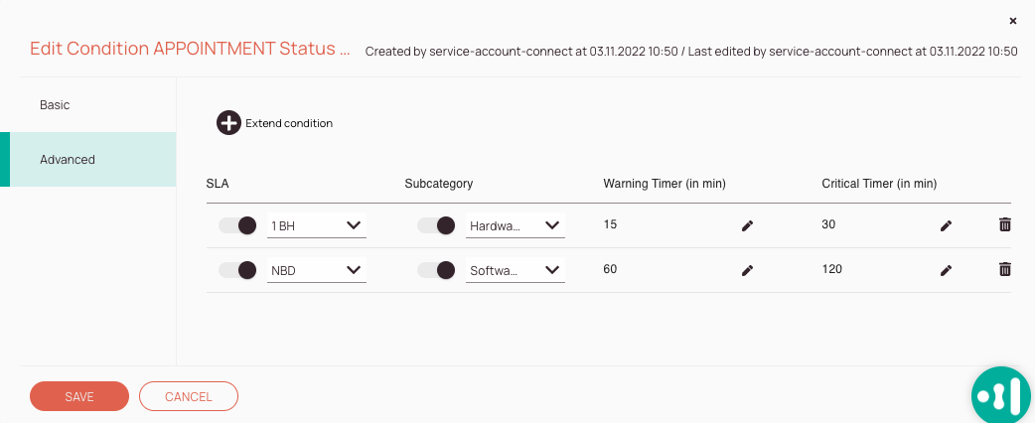Disable the Hardware subcategory switch
1035x423 pixels.
[436, 225]
